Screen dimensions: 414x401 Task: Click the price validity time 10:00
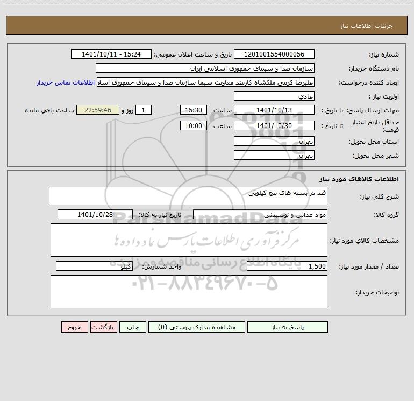193,125
